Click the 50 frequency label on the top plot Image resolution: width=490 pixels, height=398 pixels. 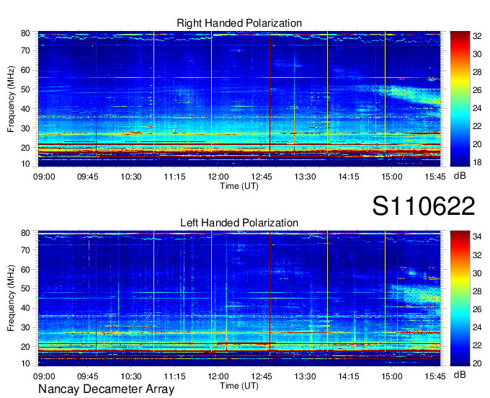(x=25, y=89)
